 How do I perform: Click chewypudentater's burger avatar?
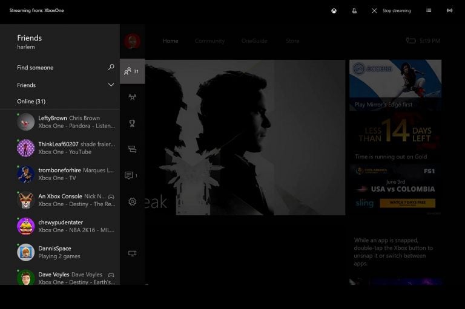tap(26, 226)
